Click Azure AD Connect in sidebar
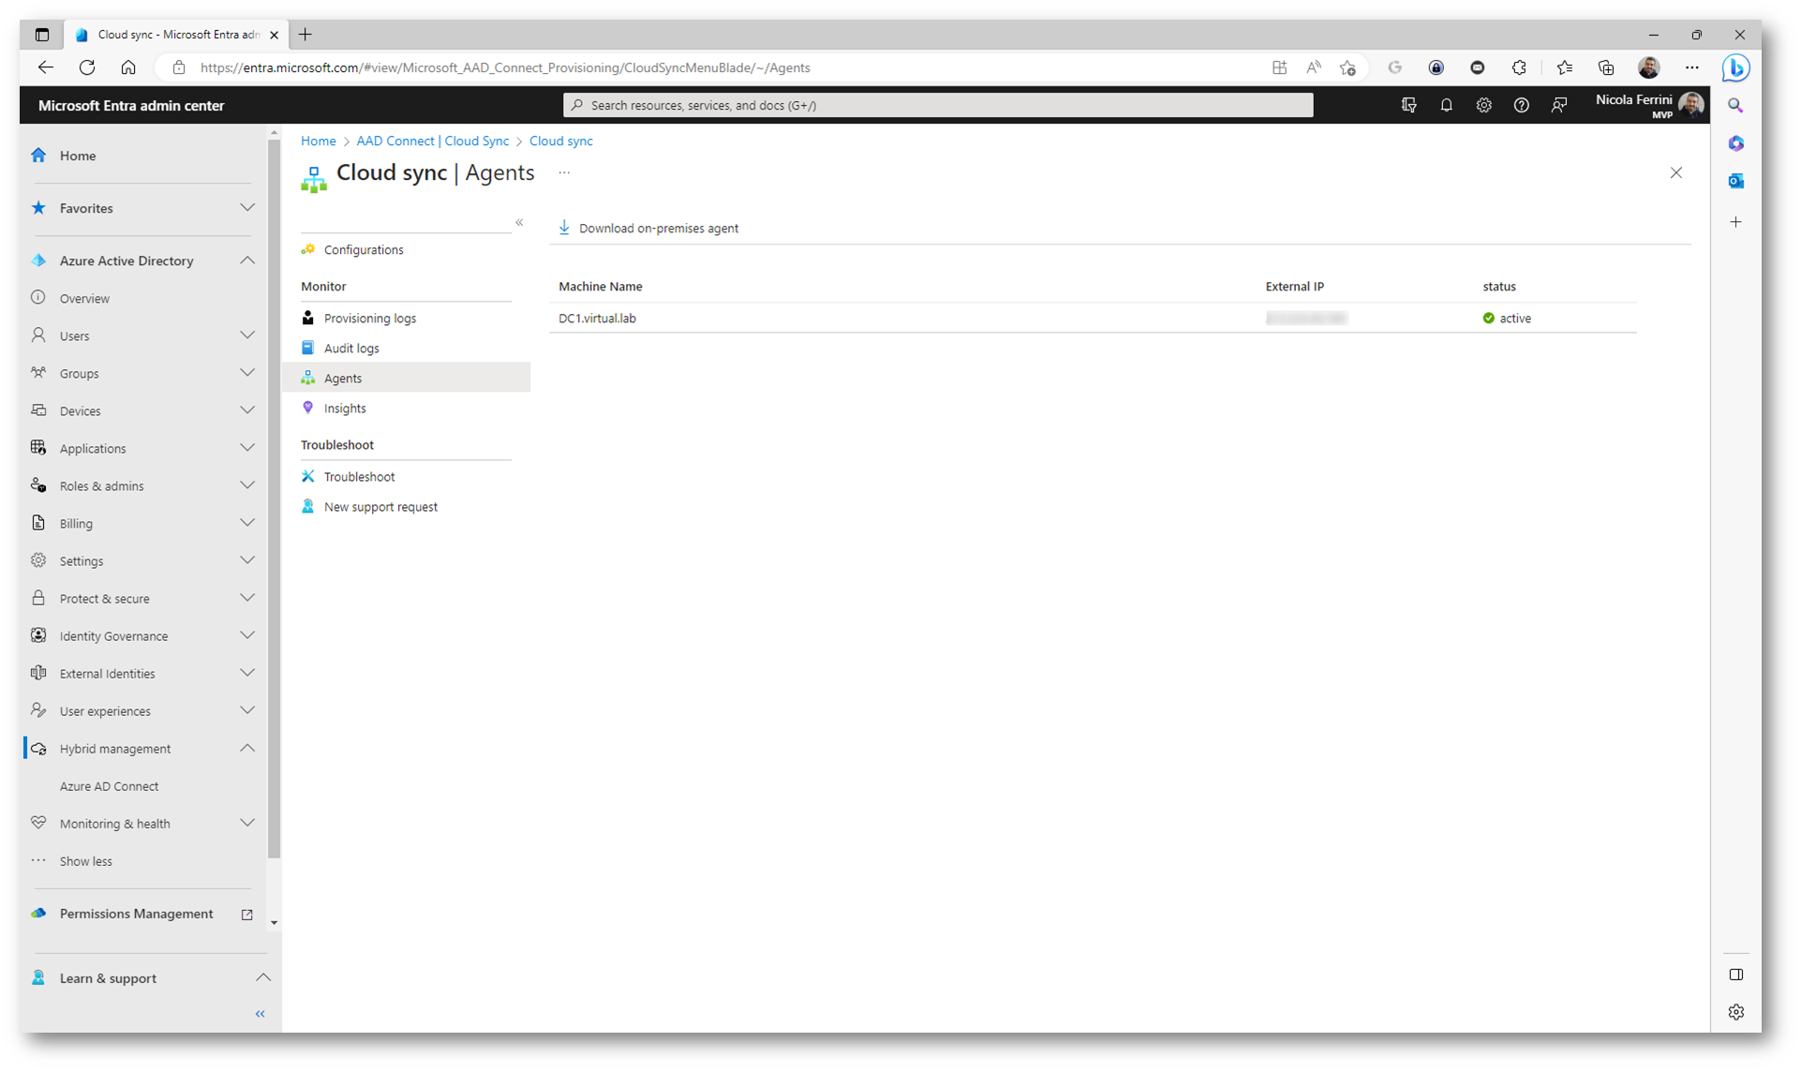Image resolution: width=1801 pixels, height=1072 pixels. [x=109, y=786]
